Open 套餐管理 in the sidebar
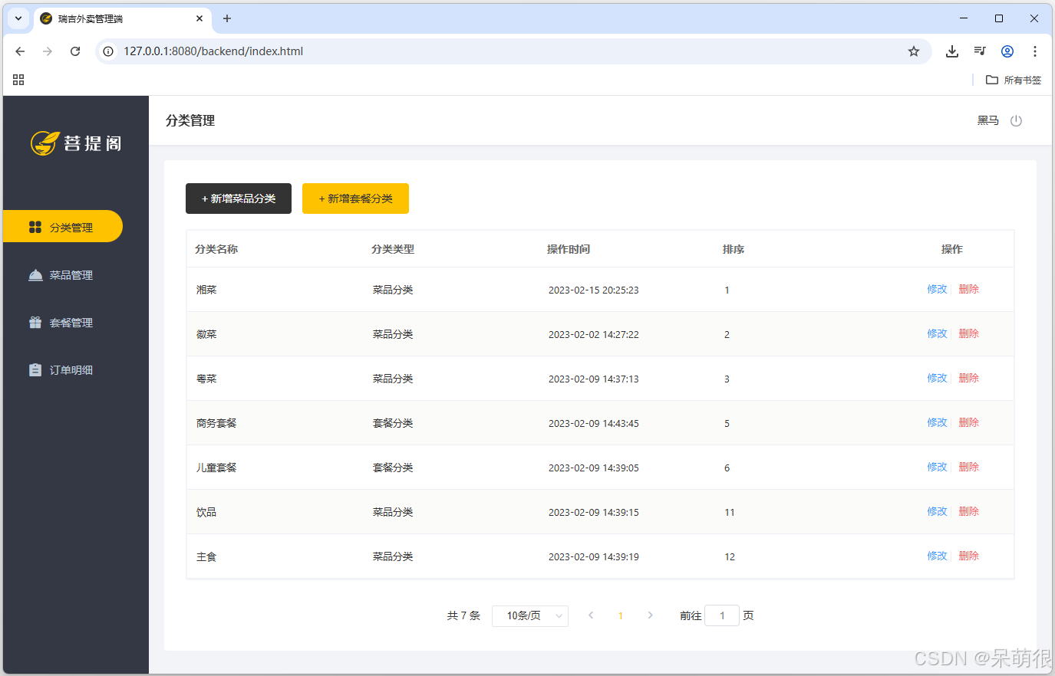Viewport: 1055px width, 676px height. coord(63,323)
